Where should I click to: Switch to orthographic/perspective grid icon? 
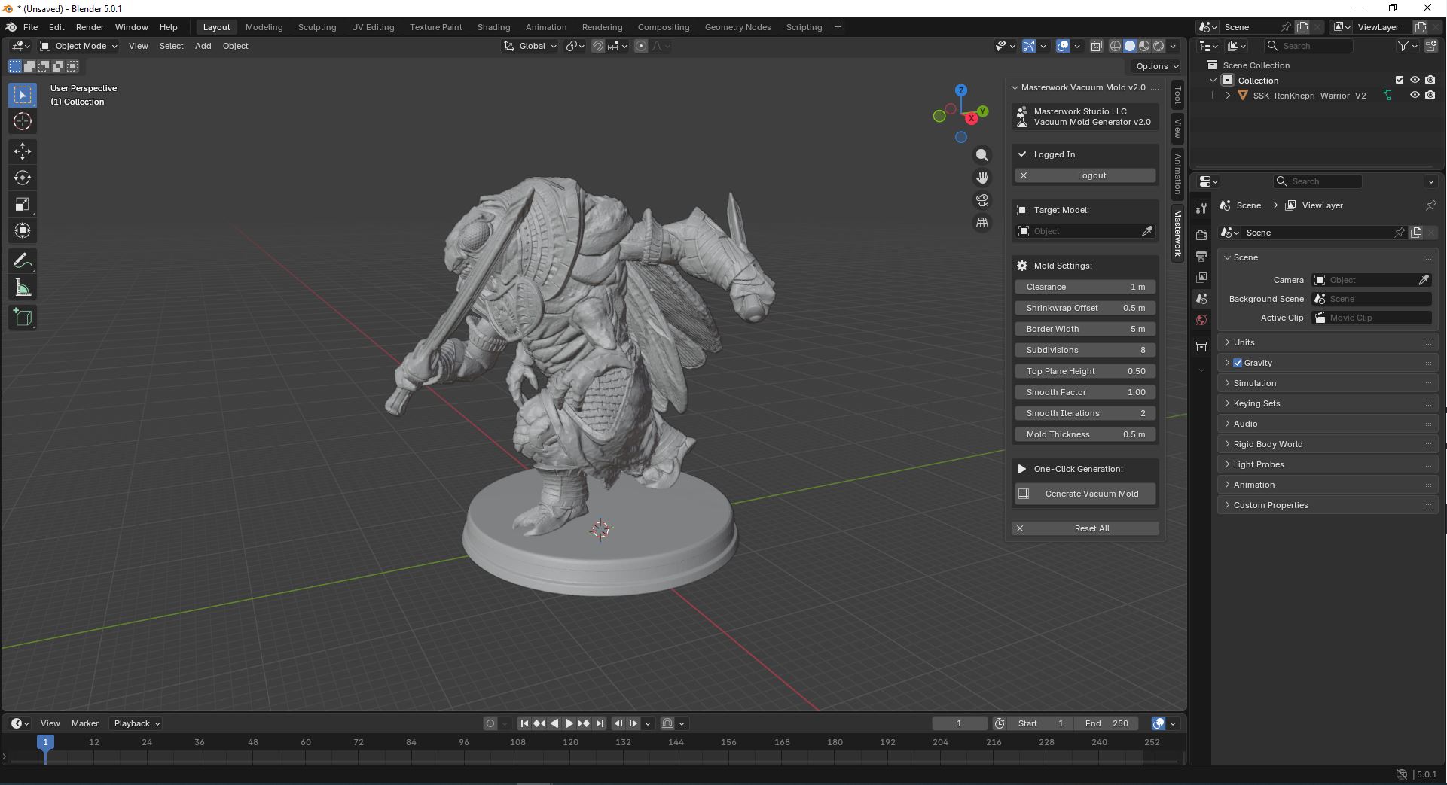[982, 223]
